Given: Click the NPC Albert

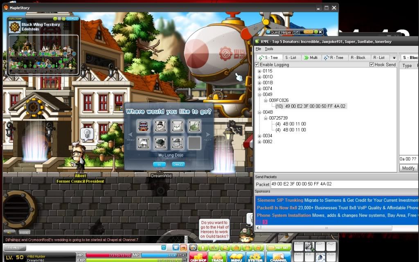Looking at the screenshot, I should pyautogui.click(x=79, y=158).
